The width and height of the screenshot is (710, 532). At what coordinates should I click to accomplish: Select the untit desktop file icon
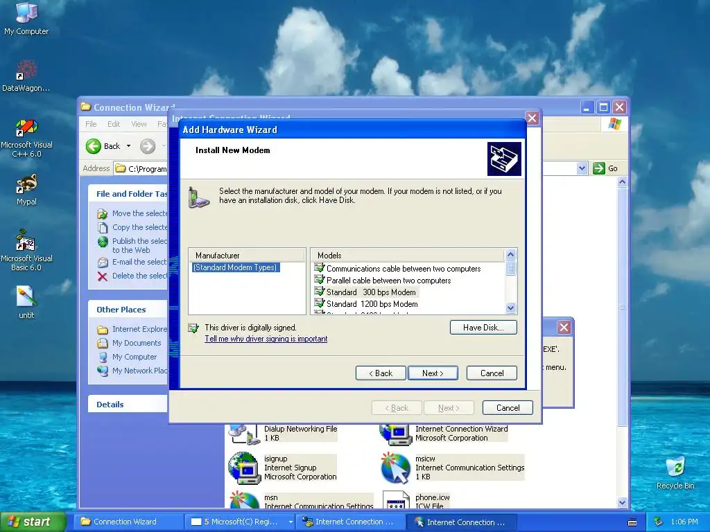[x=26, y=302]
